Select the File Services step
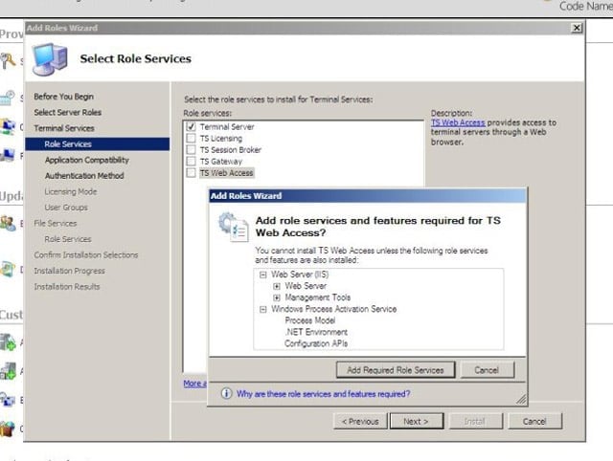 click(56, 223)
